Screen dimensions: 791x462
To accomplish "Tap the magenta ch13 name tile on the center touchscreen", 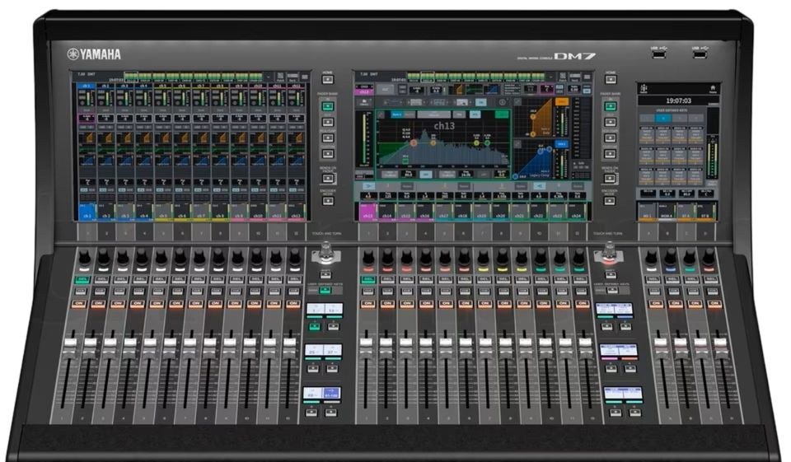I will 367,212.
